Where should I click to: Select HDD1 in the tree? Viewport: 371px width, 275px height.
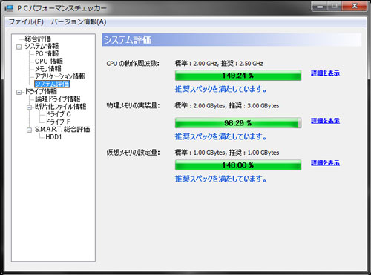point(53,137)
